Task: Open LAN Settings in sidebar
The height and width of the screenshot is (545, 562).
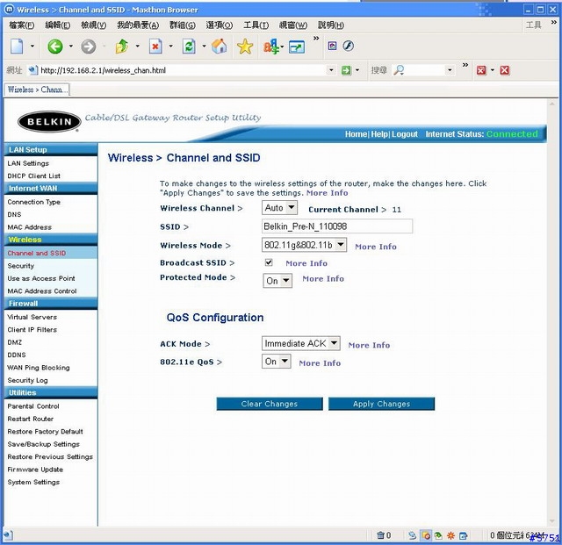Action: click(28, 163)
